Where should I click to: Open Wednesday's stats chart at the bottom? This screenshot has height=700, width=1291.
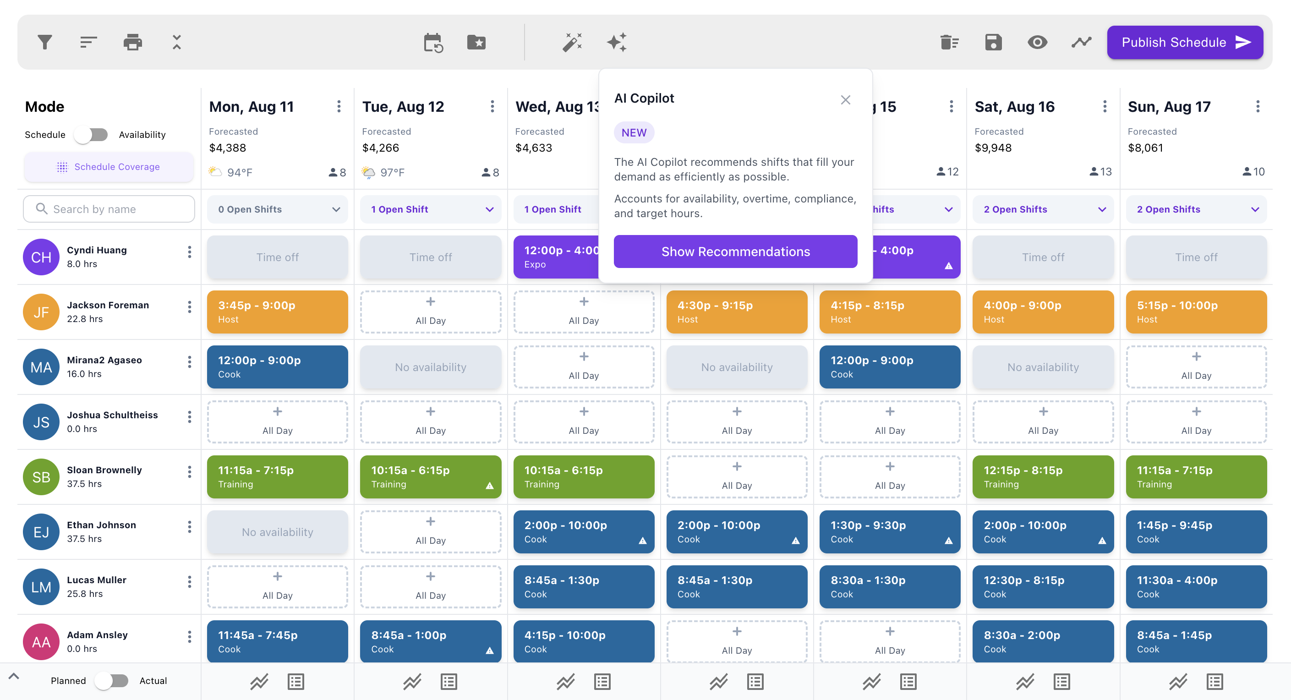[565, 682]
